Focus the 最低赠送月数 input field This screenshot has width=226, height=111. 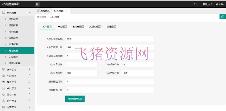point(109,81)
